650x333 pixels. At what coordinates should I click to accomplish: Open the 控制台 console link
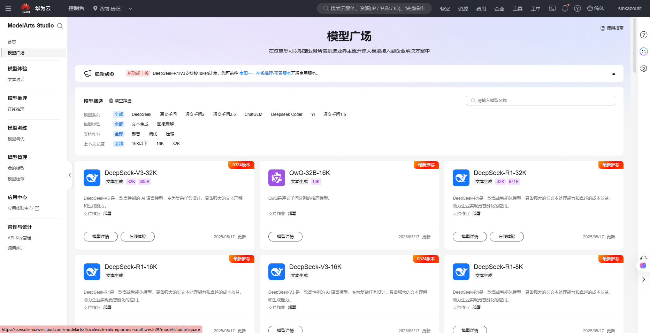[x=76, y=8]
